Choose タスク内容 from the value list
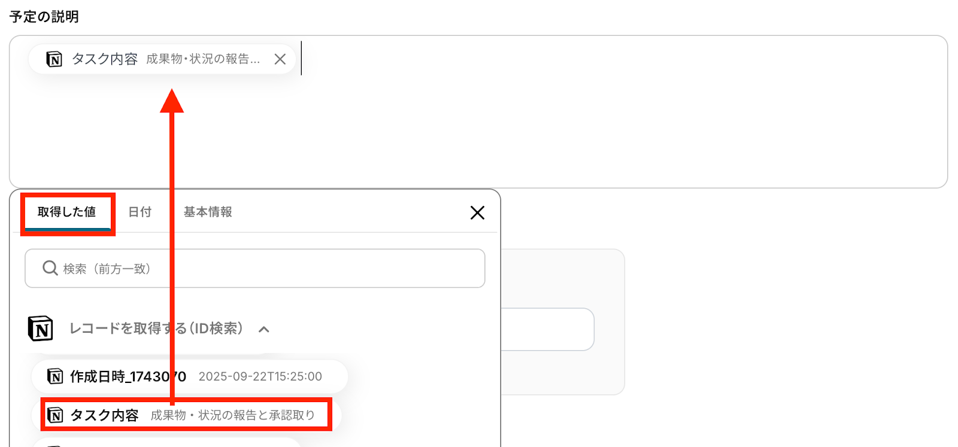Screen dimensions: 958x447 186,415
